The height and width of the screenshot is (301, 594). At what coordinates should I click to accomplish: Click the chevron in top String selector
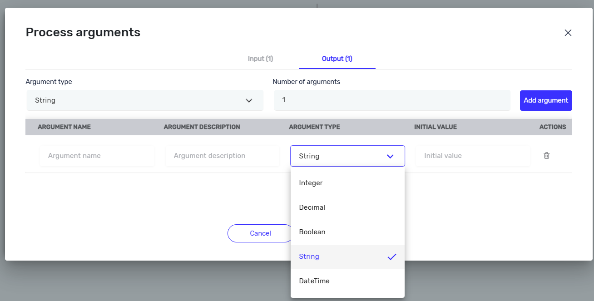point(249,101)
